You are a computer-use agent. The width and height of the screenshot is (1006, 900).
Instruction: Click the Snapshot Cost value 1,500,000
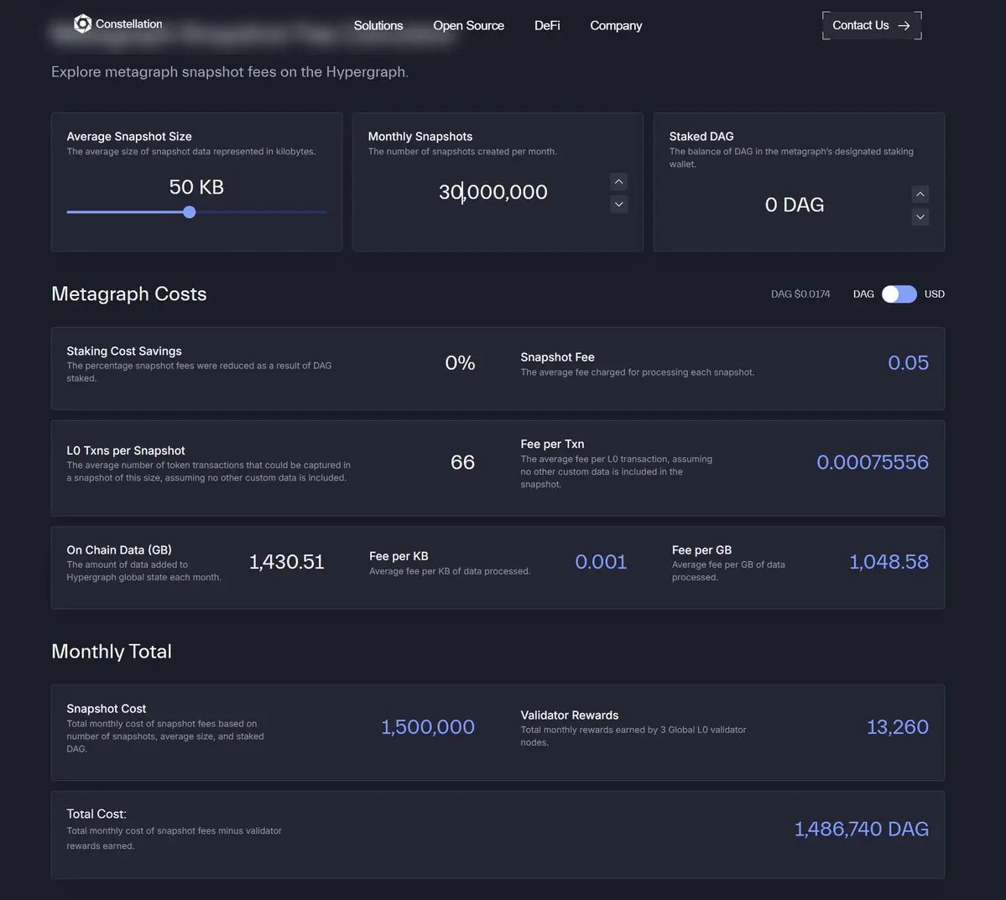[x=428, y=727]
